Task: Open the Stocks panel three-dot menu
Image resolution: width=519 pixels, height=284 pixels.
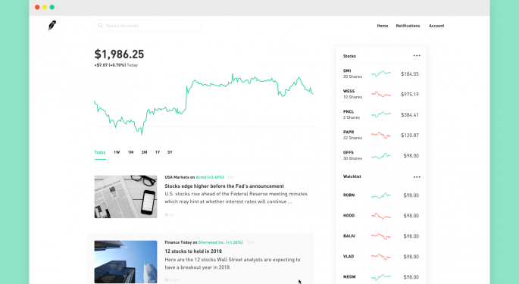Action: point(417,55)
